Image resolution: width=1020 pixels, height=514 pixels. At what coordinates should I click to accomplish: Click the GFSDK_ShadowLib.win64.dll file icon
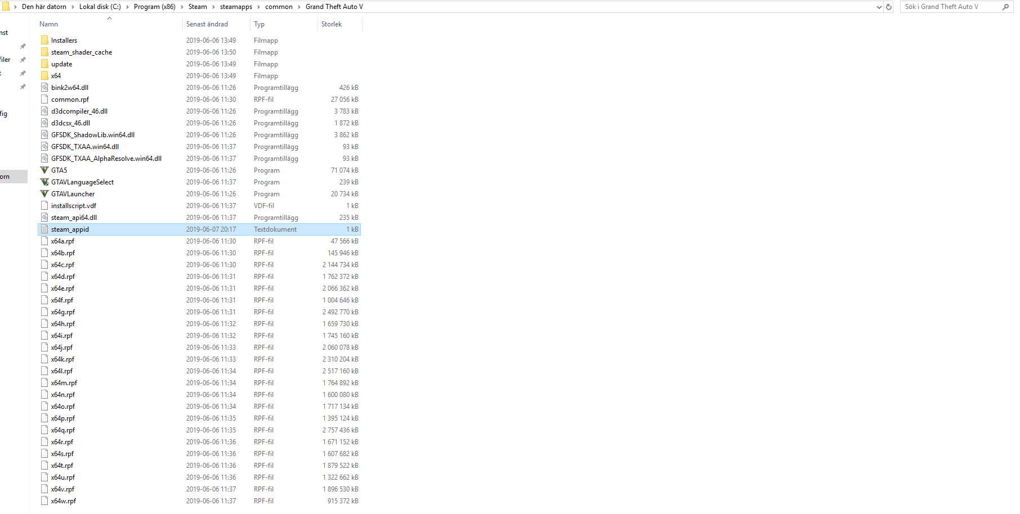pyautogui.click(x=44, y=135)
